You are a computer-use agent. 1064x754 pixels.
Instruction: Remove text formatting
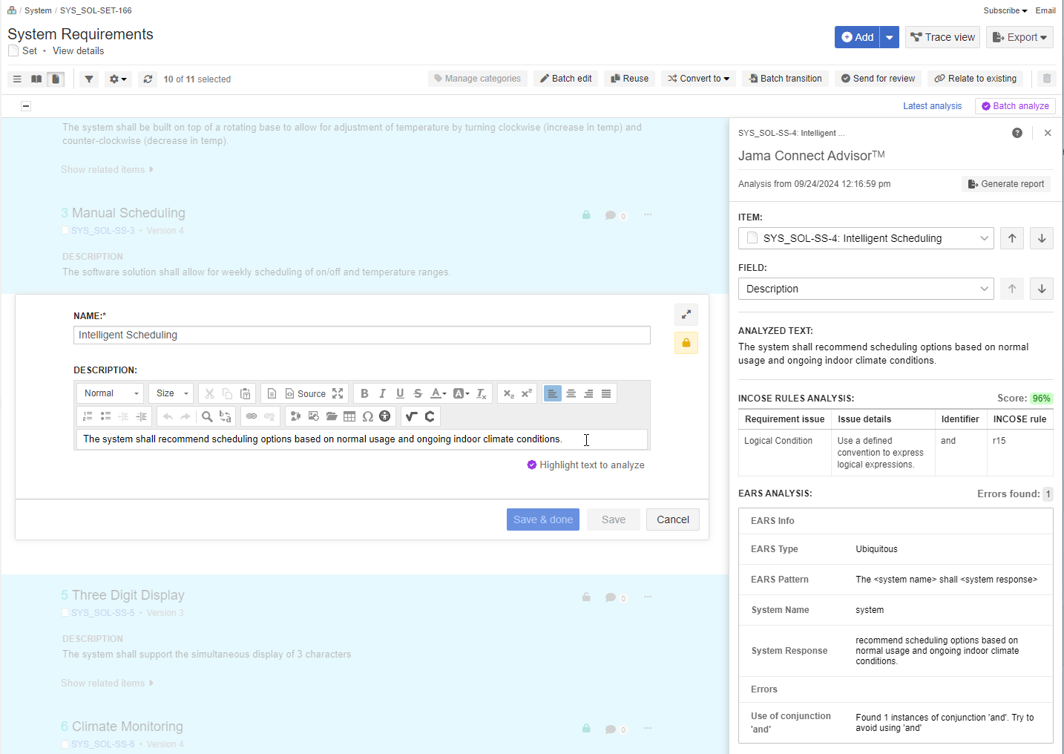482,393
